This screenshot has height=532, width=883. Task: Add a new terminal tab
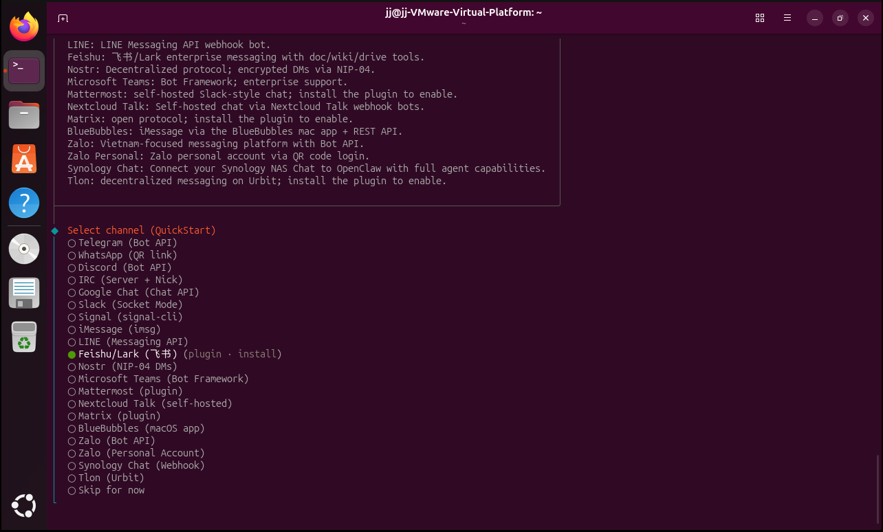pos(63,18)
